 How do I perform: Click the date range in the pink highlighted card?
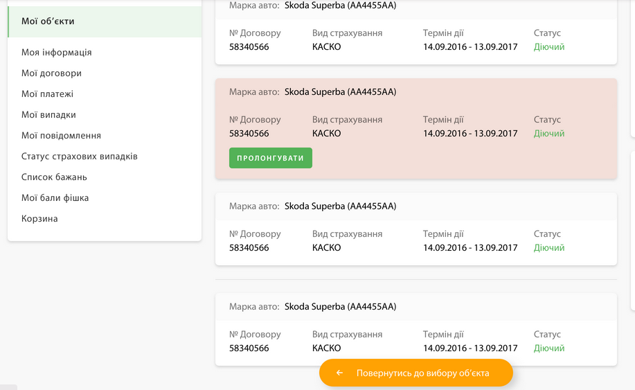click(469, 134)
